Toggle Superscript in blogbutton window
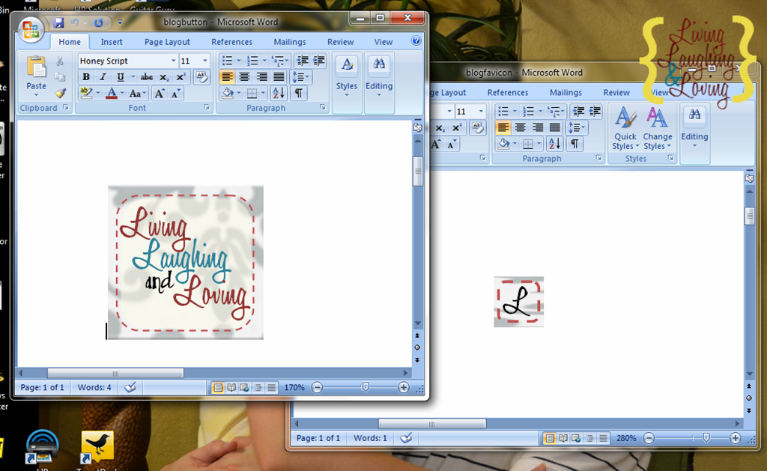 (x=181, y=77)
